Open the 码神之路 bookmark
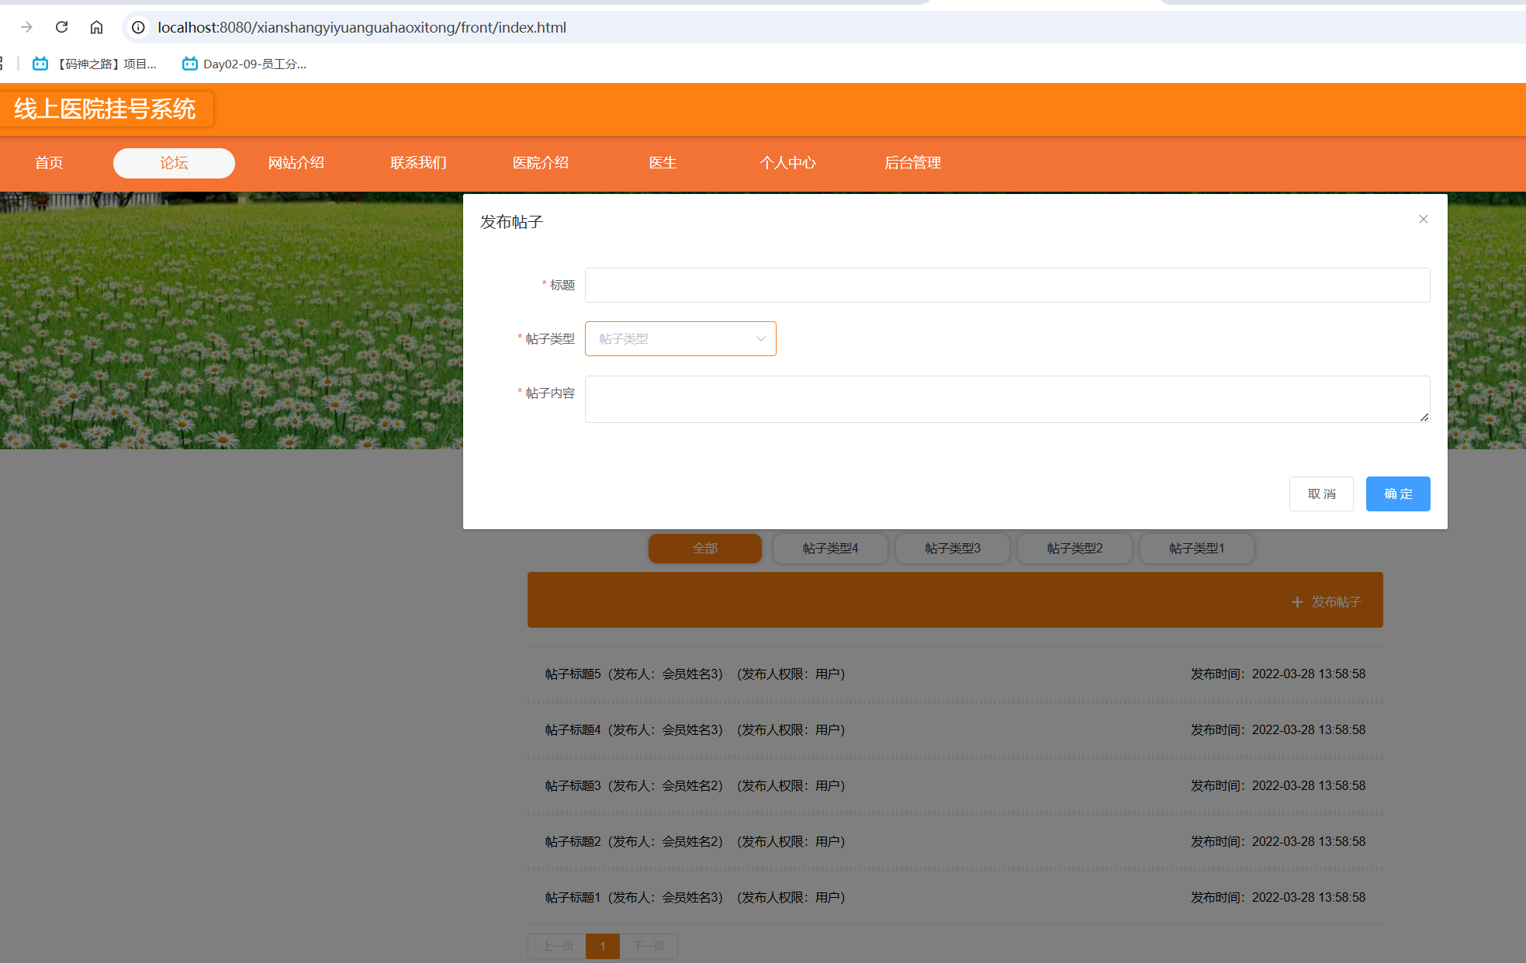1526x963 pixels. 95,64
